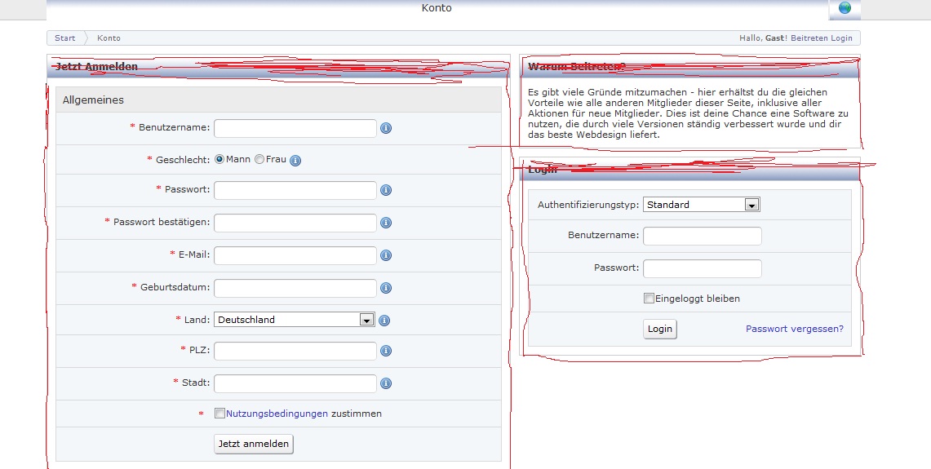The height and width of the screenshot is (469, 931).
Task: Focus the Login panel Passwort input
Action: [x=703, y=268]
